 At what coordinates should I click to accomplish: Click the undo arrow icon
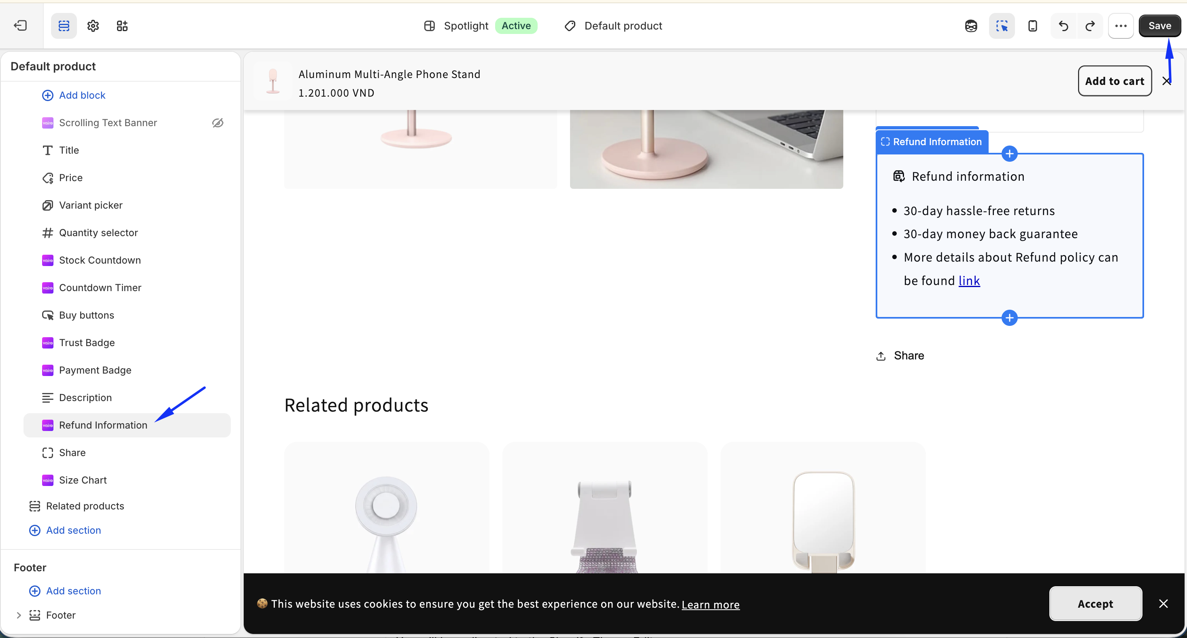coord(1064,26)
